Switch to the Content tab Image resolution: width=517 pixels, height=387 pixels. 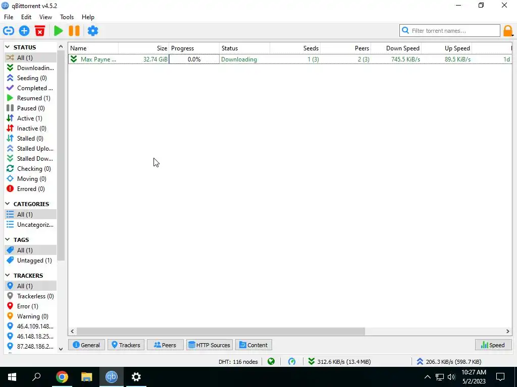click(x=253, y=345)
